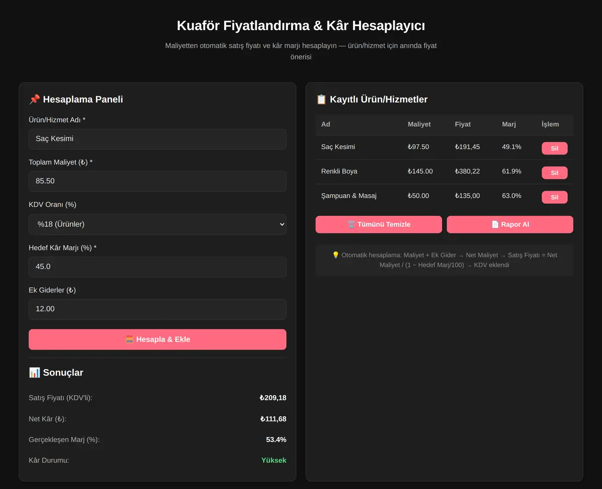602x489 pixels.
Task: Click the Gerçekleşen Marj (%) label
Action: [64, 440]
